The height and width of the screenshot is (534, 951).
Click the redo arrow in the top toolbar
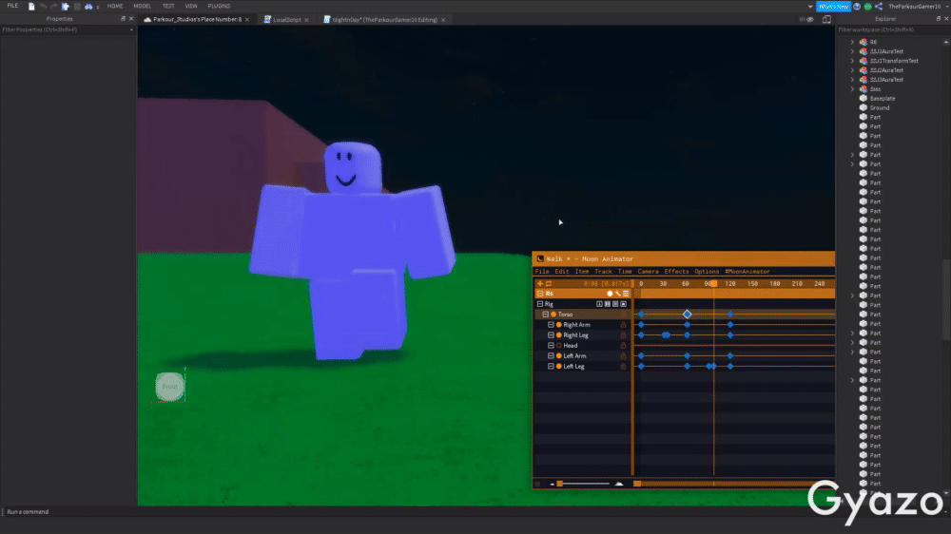54,6
